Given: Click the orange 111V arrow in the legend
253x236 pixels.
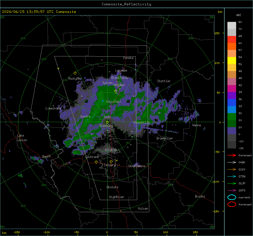Looking at the screenshot, I should tap(232, 169).
